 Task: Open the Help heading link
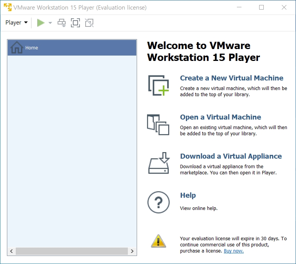(188, 195)
